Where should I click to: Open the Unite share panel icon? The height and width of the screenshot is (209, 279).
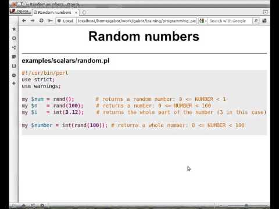14,48
